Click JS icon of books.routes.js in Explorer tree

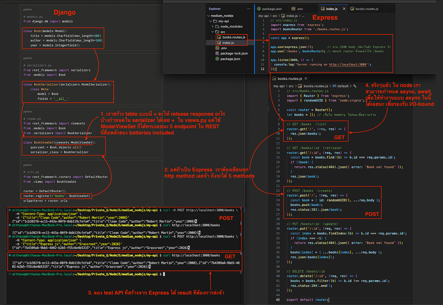pyautogui.click(x=219, y=37)
